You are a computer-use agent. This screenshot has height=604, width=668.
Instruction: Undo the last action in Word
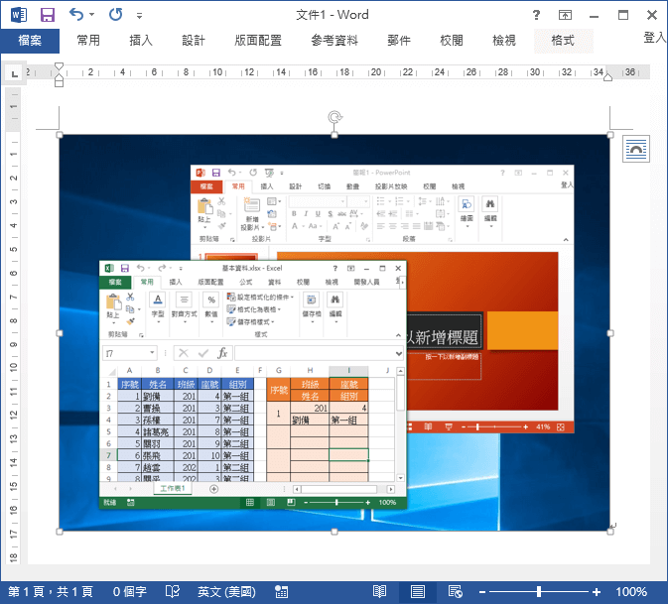[76, 15]
